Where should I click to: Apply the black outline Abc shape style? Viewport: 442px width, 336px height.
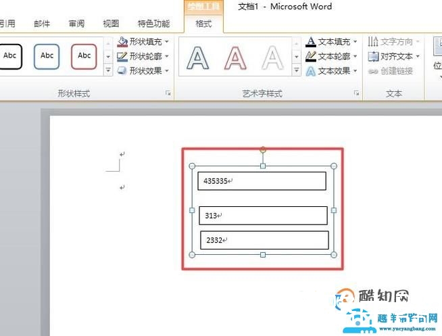pos(10,56)
